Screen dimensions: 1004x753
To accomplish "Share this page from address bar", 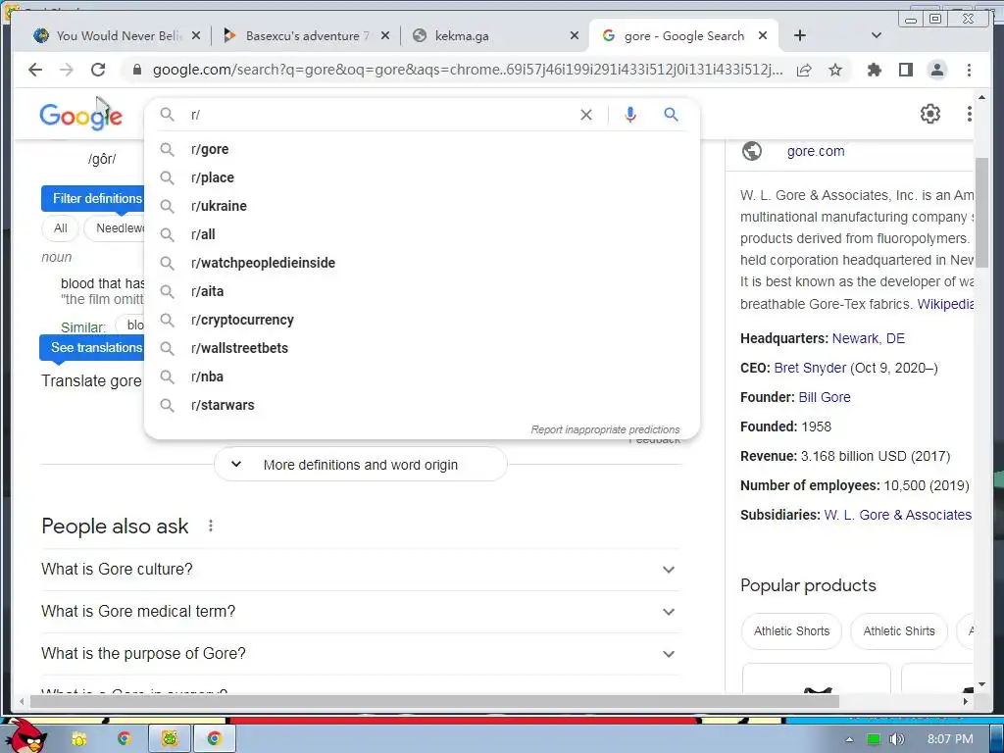I will 804,70.
